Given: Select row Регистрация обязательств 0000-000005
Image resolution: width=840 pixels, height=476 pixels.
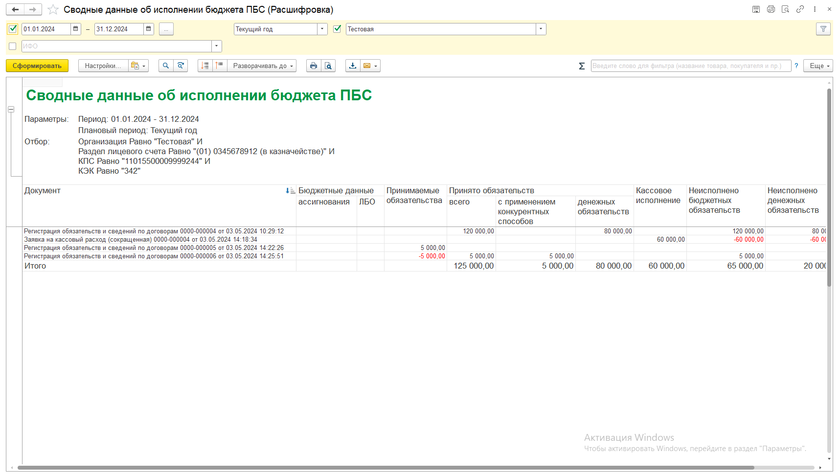Looking at the screenshot, I should [x=154, y=248].
